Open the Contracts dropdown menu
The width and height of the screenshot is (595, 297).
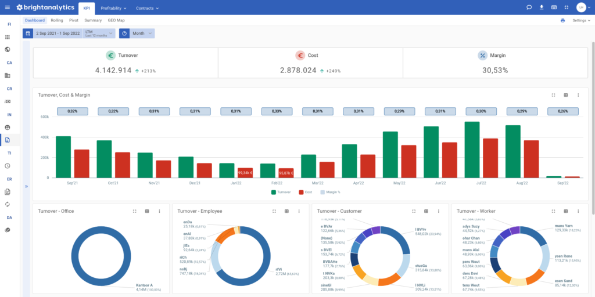(x=147, y=8)
